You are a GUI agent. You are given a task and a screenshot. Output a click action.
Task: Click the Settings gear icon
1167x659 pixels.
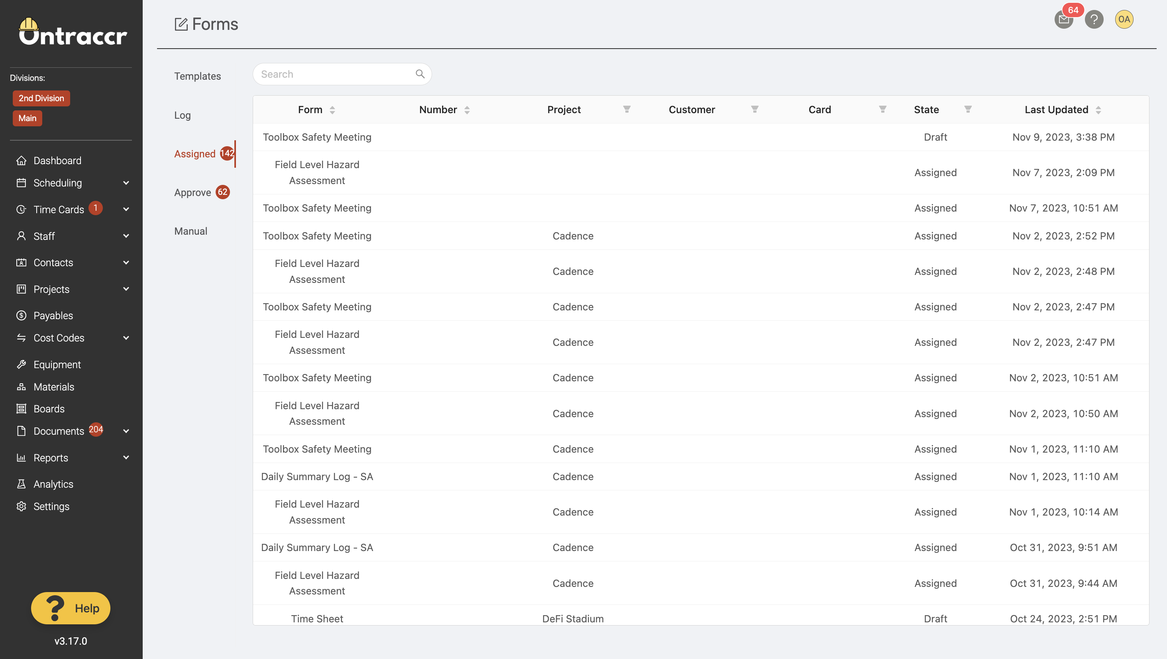coord(21,506)
